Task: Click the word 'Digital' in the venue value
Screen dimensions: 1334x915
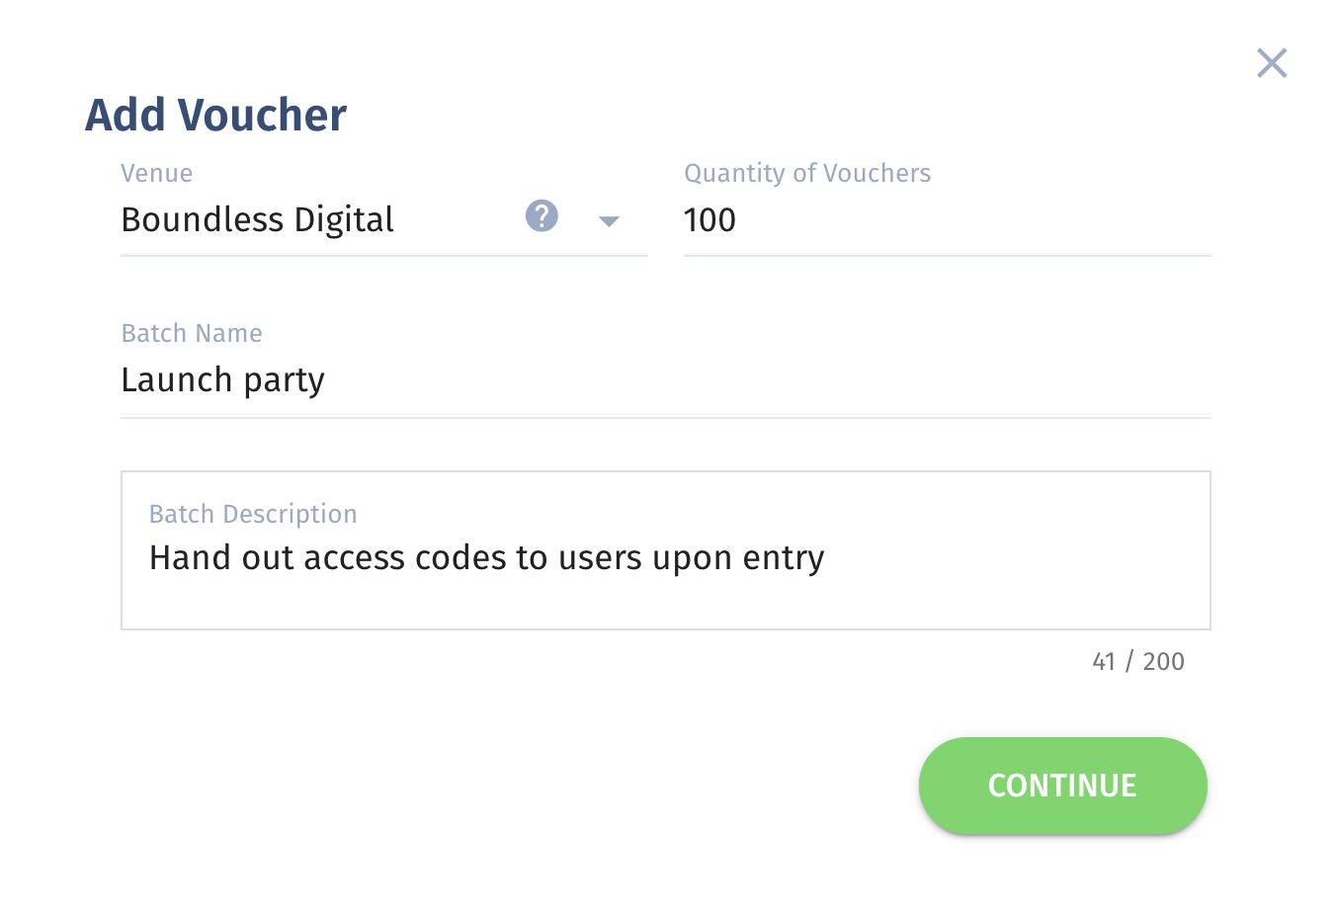Action: tap(344, 220)
